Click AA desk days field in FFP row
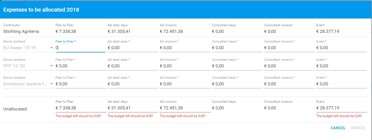This screenshot has height=140, width=372. [133, 66]
